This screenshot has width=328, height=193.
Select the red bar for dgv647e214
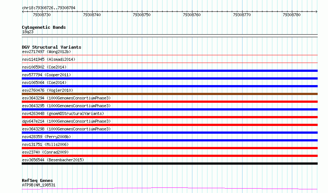point(170,125)
